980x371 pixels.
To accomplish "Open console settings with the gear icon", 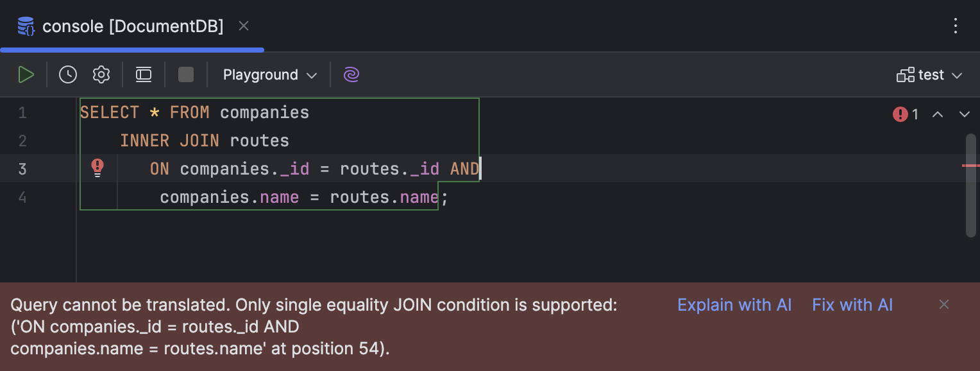I will click(x=101, y=74).
